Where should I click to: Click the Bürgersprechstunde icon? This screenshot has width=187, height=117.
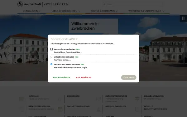click(x=98, y=99)
